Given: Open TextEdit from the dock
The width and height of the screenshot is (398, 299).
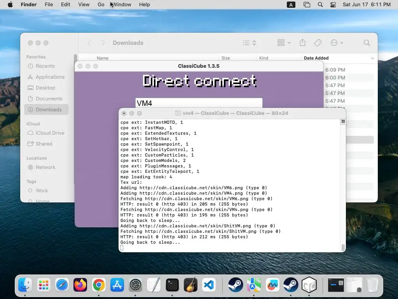Looking at the screenshot, I should [x=154, y=285].
